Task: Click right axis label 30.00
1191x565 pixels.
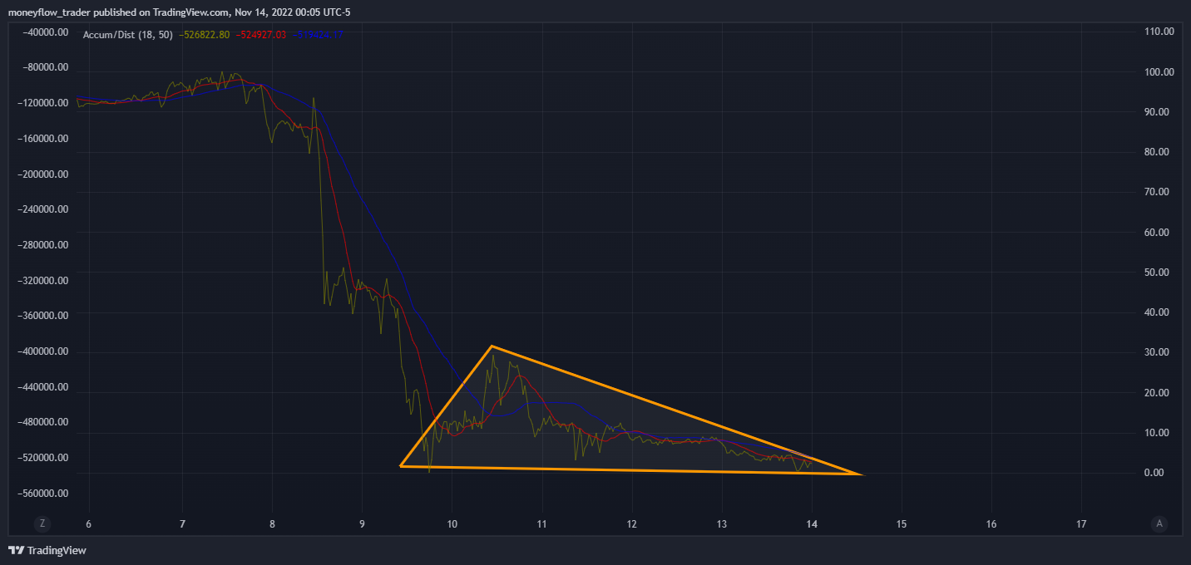Action: point(1159,352)
